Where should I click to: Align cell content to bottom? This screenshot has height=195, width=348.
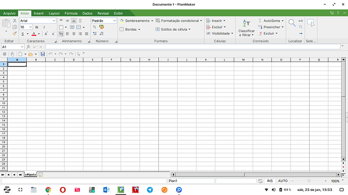pyautogui.click(x=74, y=21)
